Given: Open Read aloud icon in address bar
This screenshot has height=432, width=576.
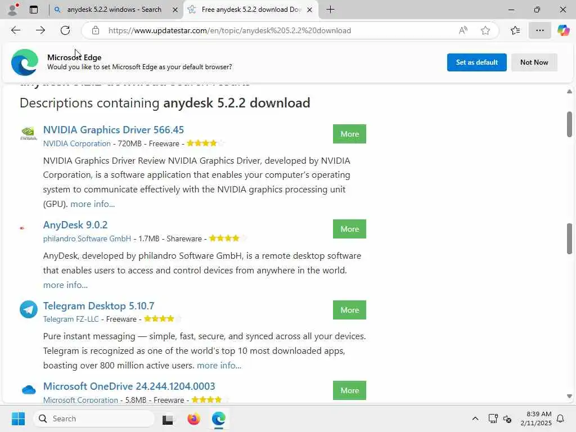Looking at the screenshot, I should point(463,30).
